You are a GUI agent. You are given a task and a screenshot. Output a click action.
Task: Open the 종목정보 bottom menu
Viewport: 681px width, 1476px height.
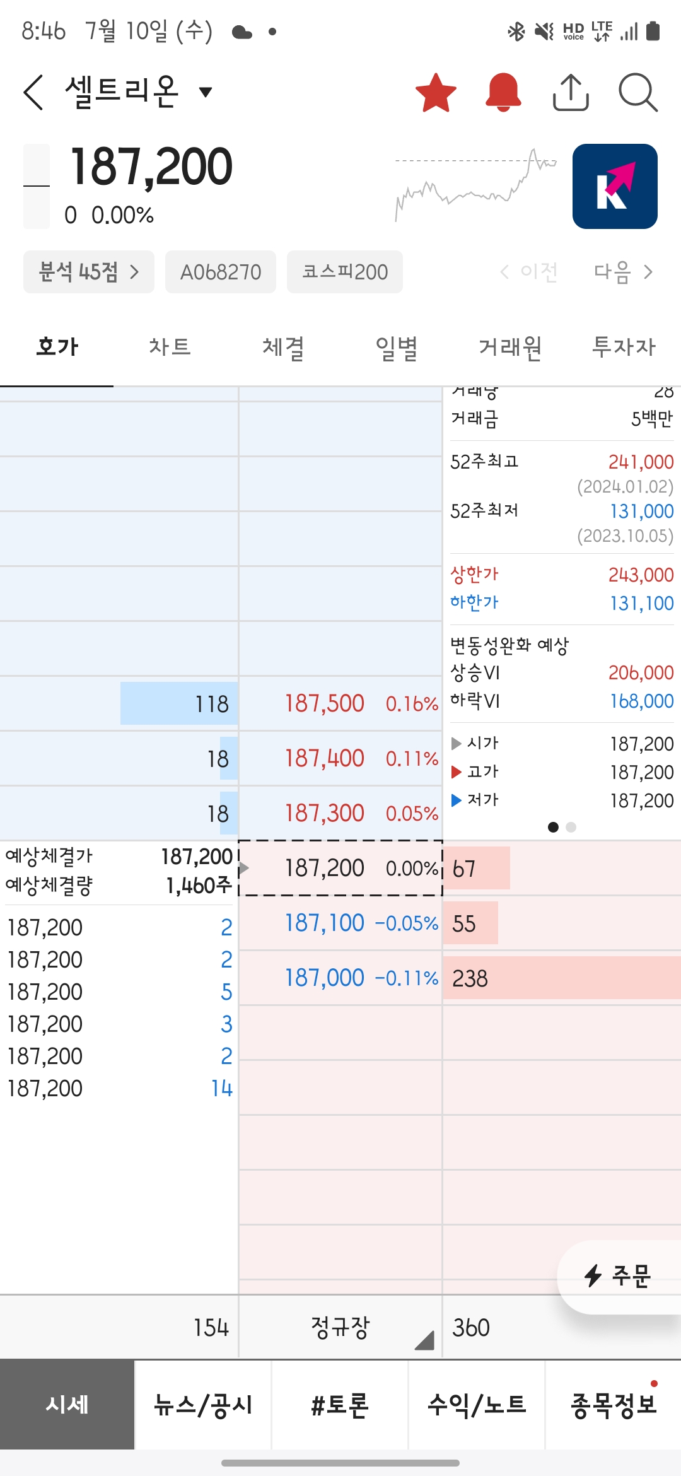coord(614,1405)
